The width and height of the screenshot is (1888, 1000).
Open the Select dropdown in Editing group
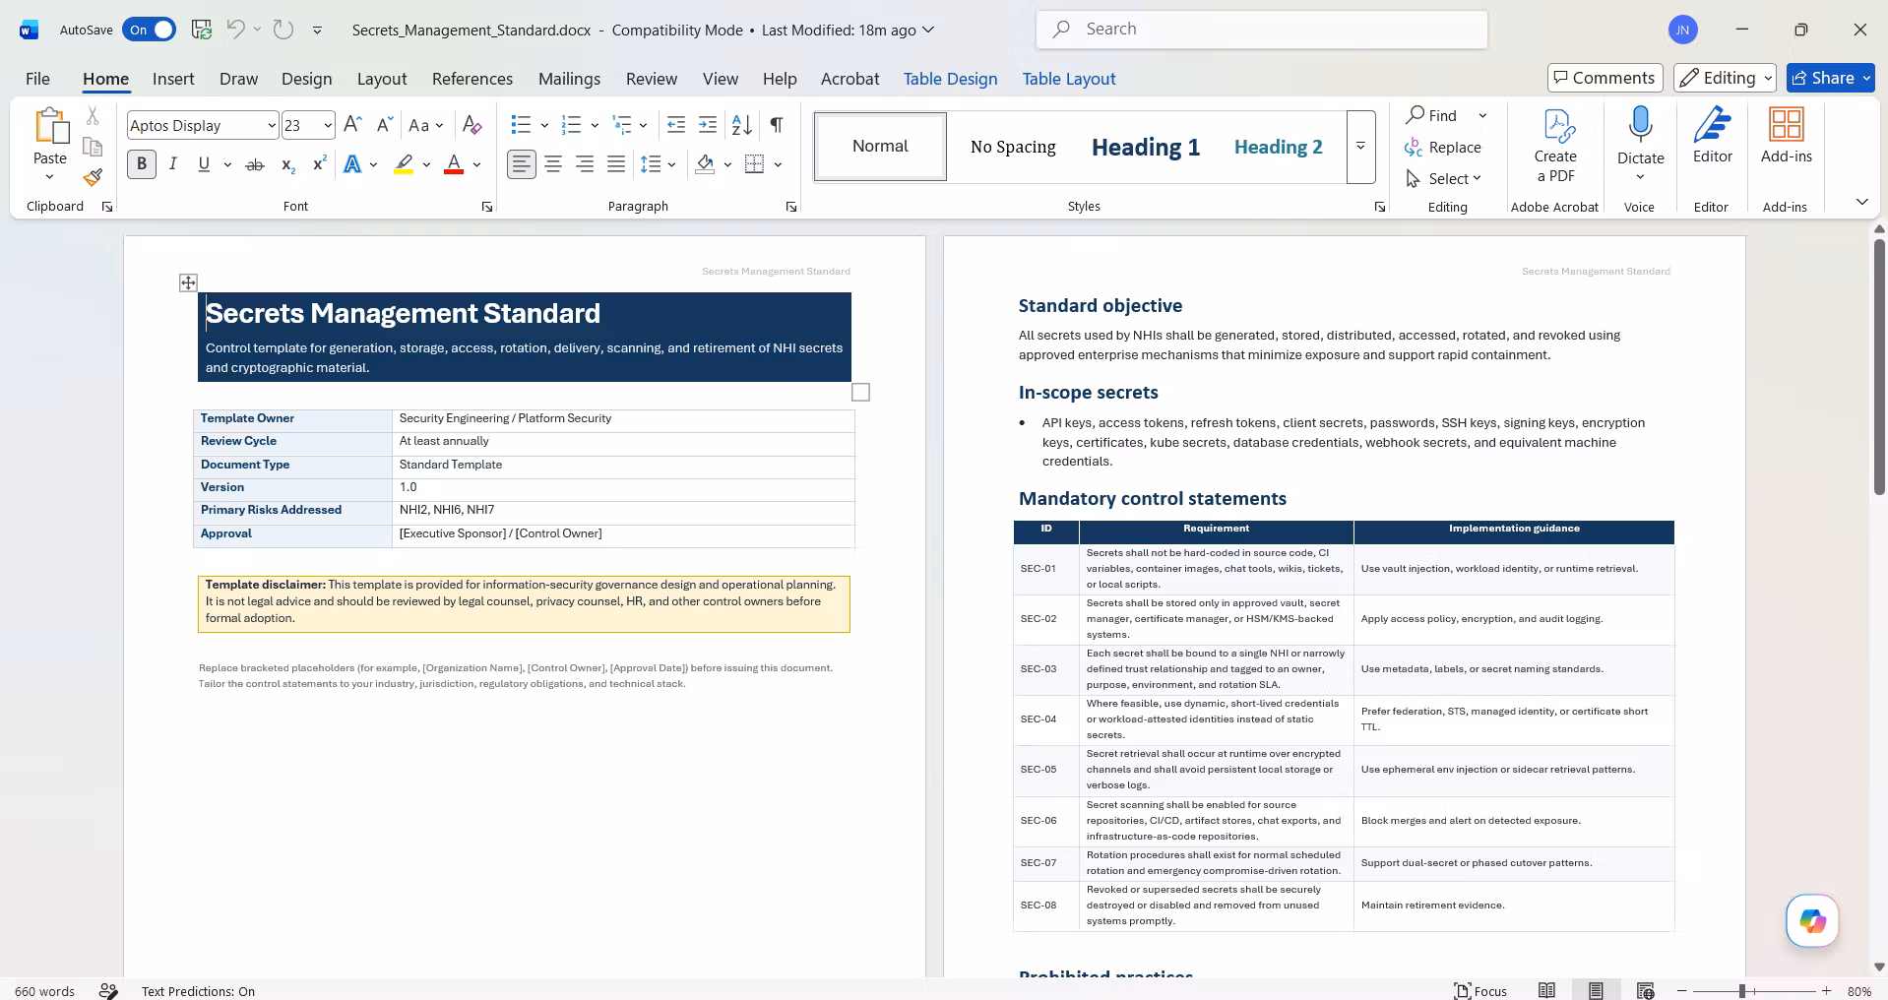pos(1444,178)
